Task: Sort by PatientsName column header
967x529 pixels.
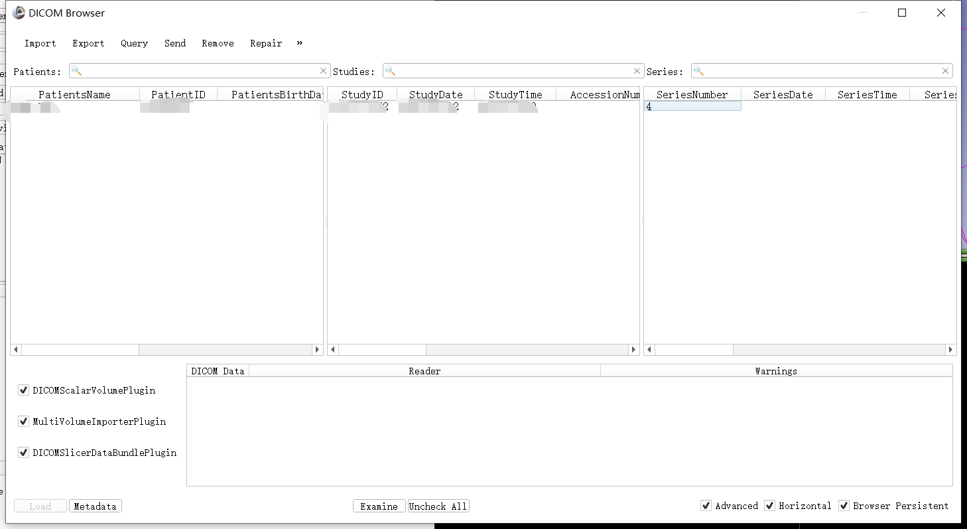Action: (x=75, y=94)
